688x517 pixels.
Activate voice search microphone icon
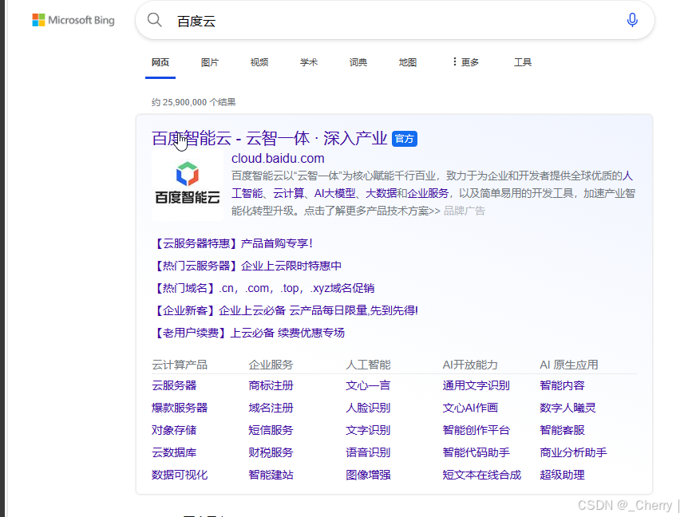(x=632, y=20)
